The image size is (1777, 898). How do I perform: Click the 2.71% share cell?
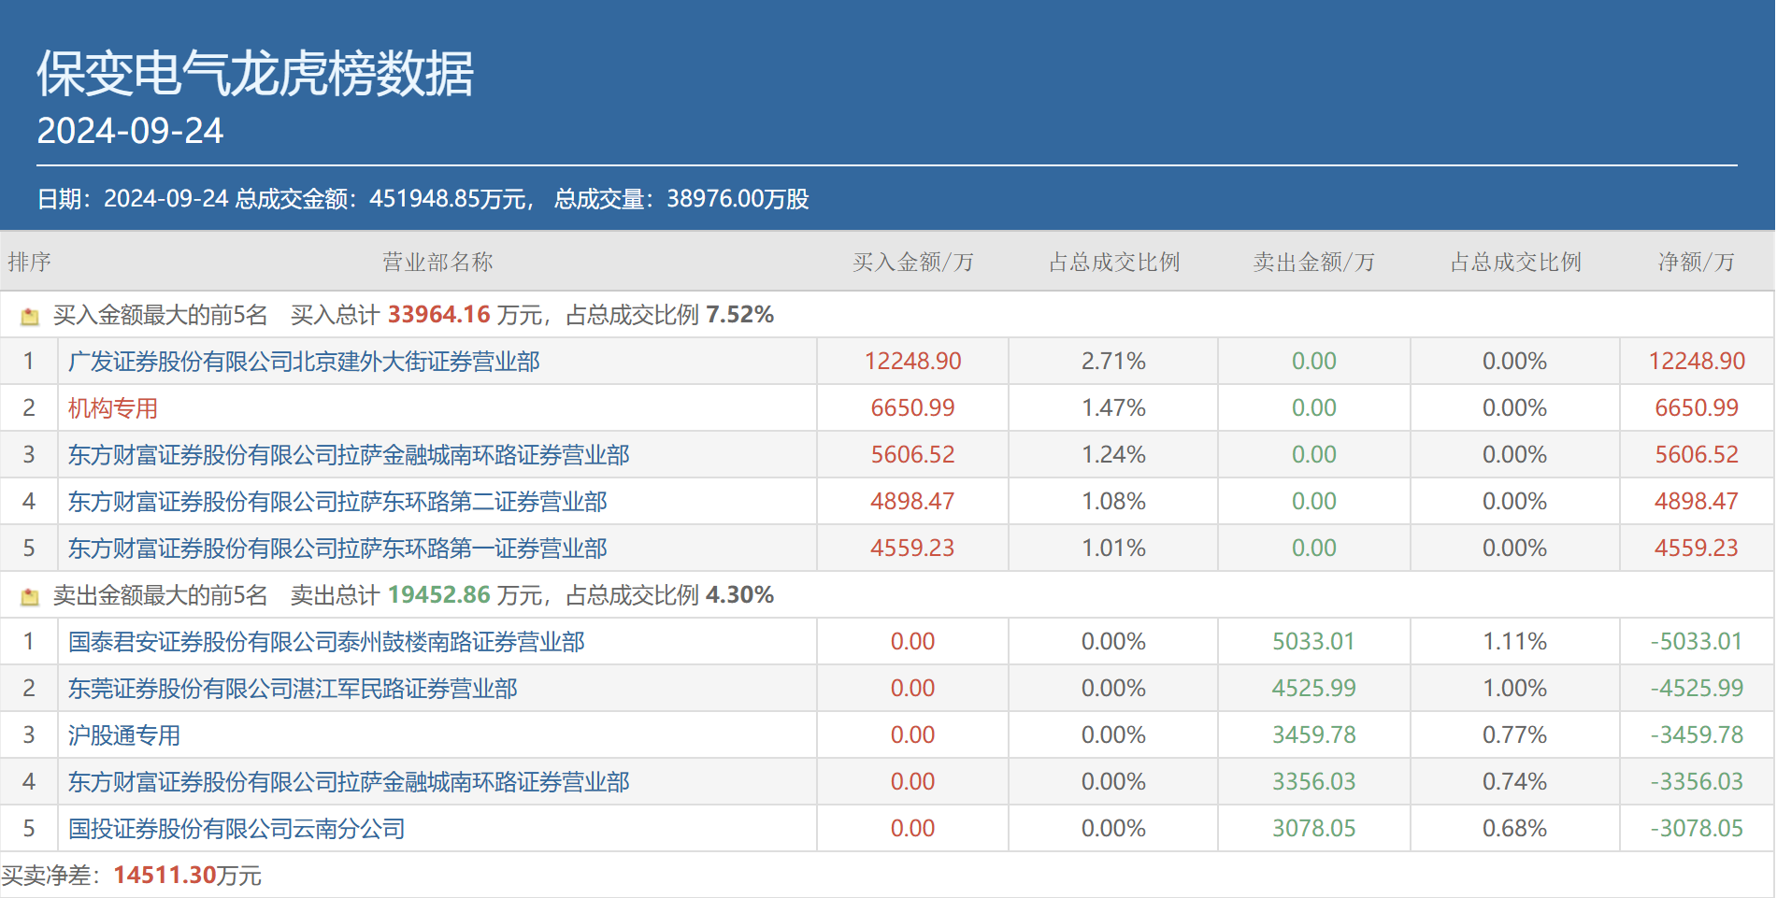click(1113, 362)
